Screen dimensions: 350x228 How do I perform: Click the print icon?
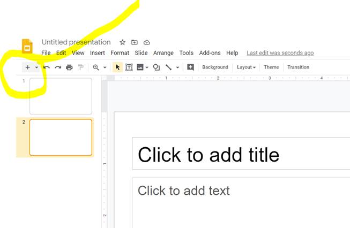click(x=69, y=67)
